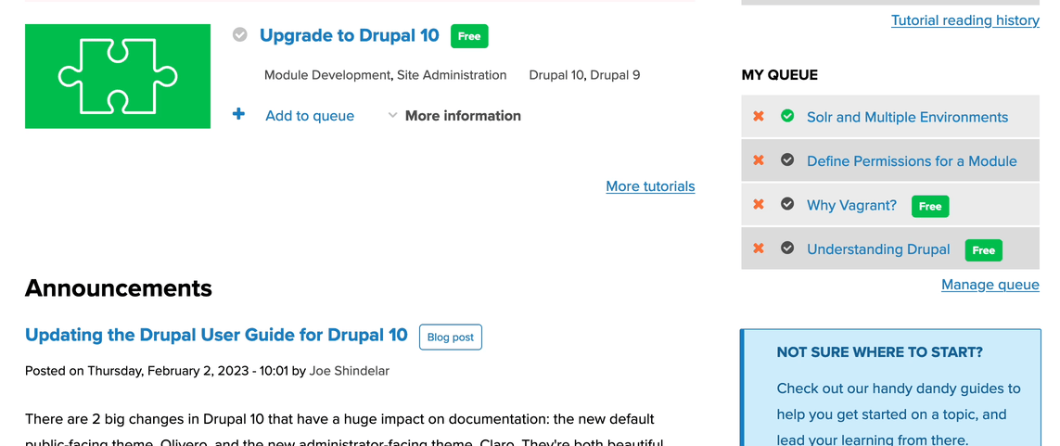This screenshot has width=1060, height=446.
Task: Click Free badge next to Understanding Drupal
Action: tap(984, 250)
